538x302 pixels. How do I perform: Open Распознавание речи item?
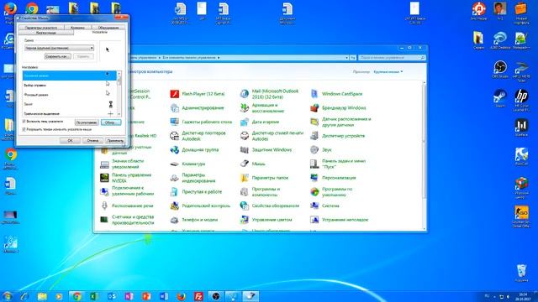[x=127, y=206]
